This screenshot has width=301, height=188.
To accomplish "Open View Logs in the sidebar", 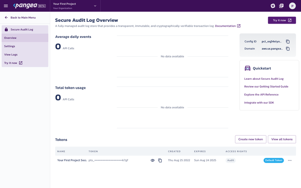I will point(11,55).
